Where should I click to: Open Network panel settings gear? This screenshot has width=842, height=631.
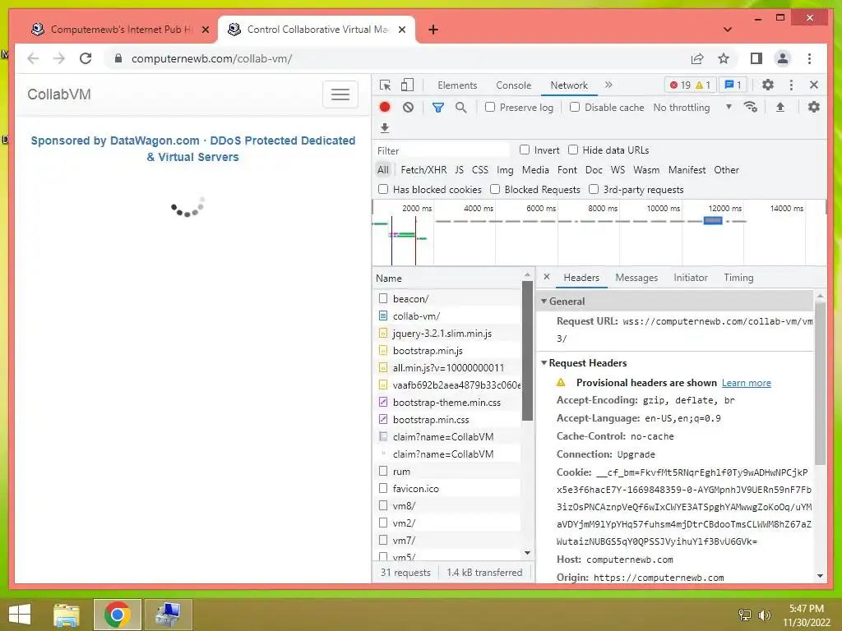click(814, 107)
